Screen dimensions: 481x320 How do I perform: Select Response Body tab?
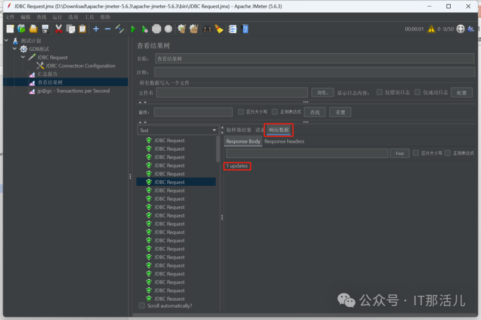pos(243,141)
